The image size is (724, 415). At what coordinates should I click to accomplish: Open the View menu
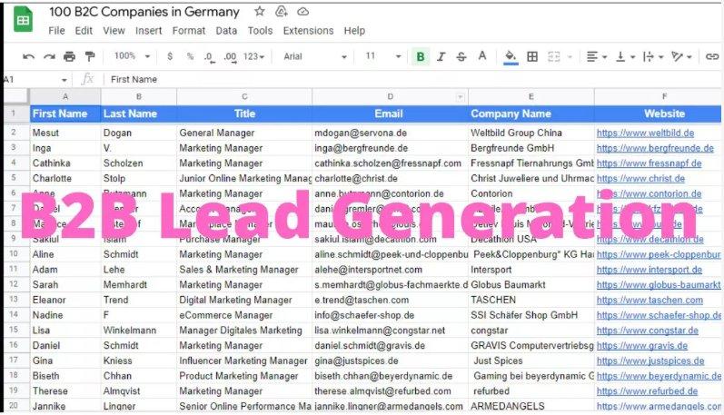pyautogui.click(x=114, y=31)
